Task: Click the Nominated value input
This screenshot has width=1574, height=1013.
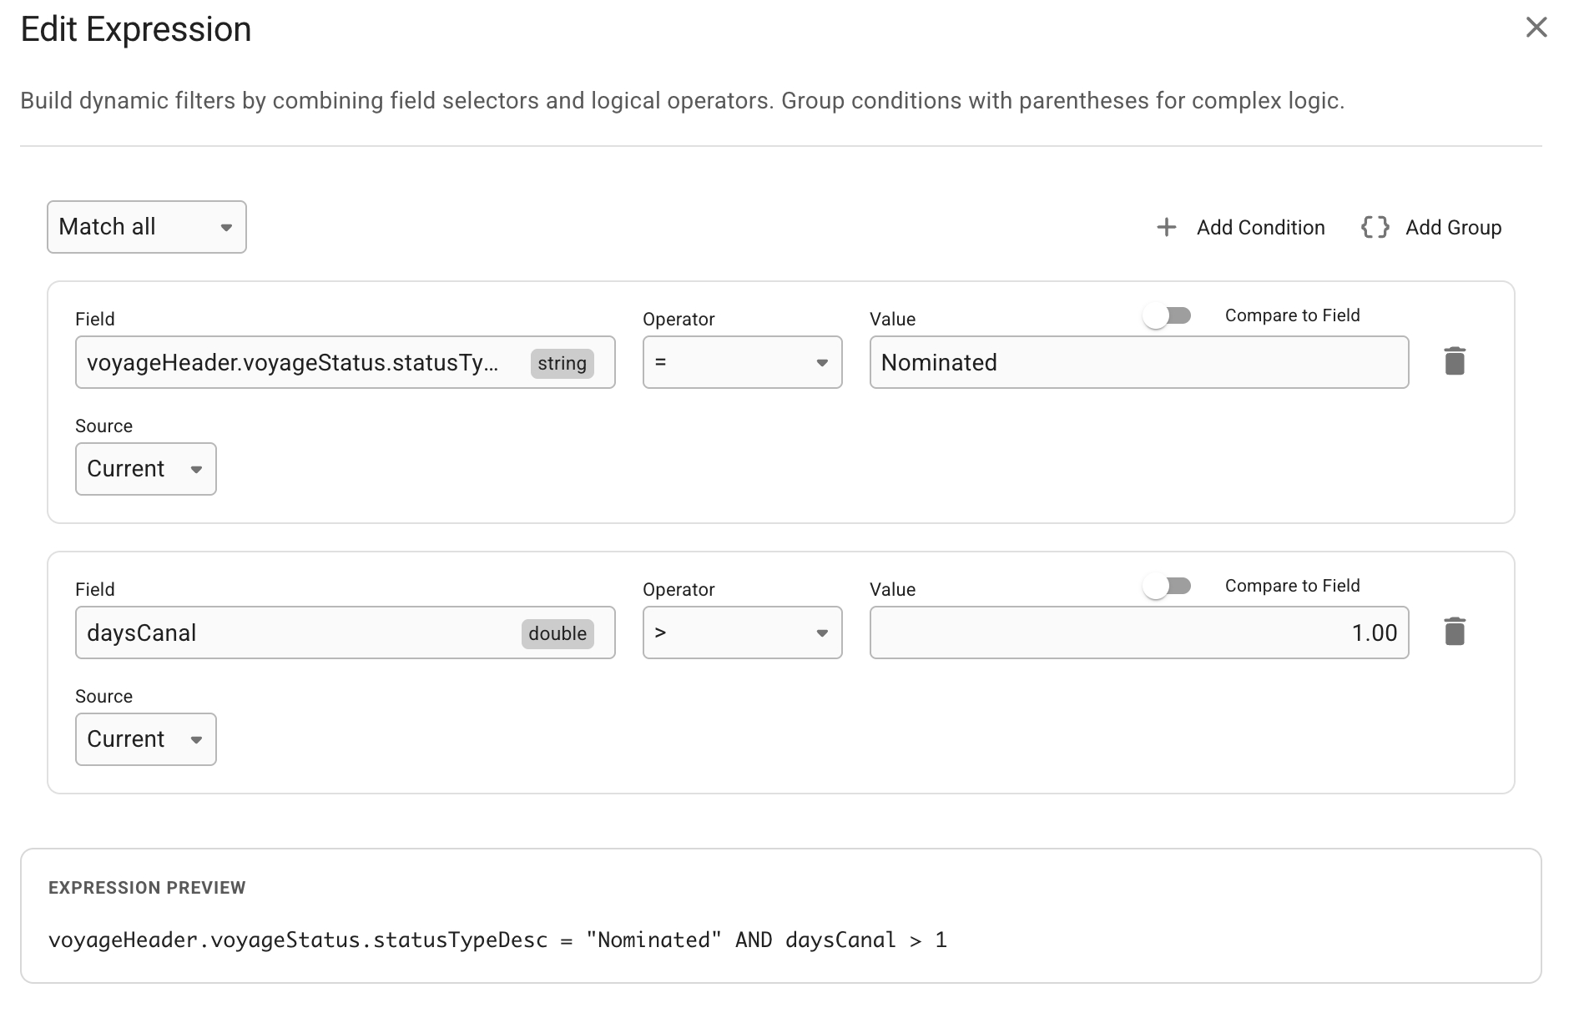Action: (1138, 362)
